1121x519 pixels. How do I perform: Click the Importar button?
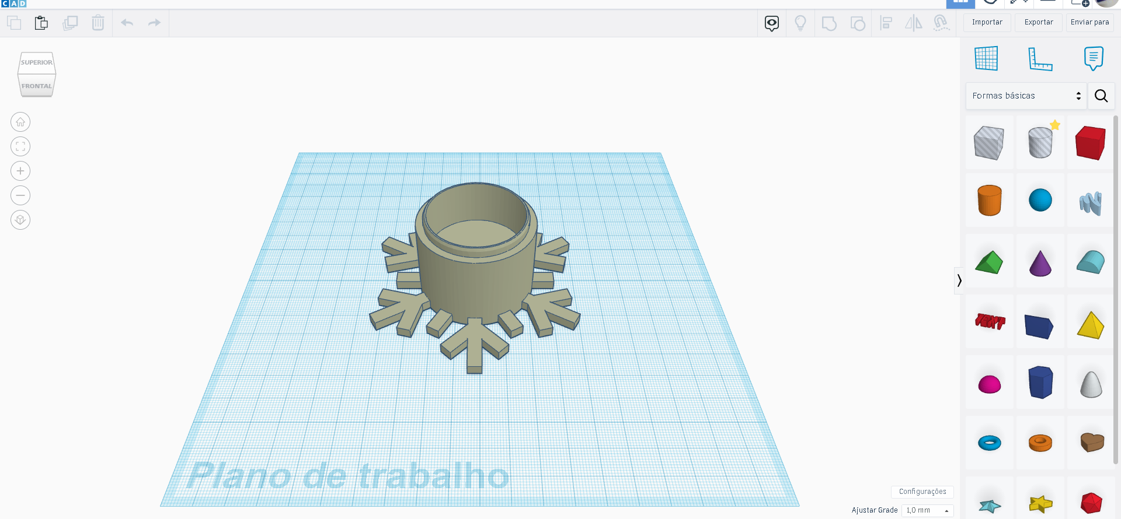click(987, 22)
